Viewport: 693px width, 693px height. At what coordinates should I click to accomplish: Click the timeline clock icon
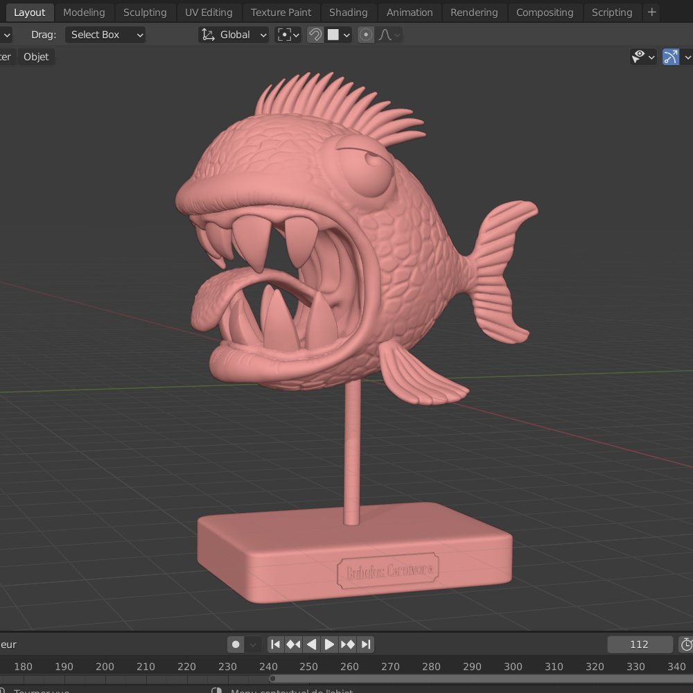[686, 644]
